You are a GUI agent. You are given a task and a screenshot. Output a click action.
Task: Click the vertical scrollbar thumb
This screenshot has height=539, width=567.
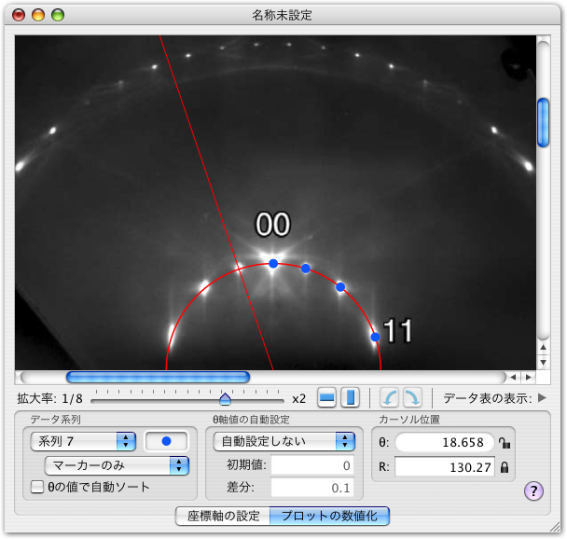(543, 122)
